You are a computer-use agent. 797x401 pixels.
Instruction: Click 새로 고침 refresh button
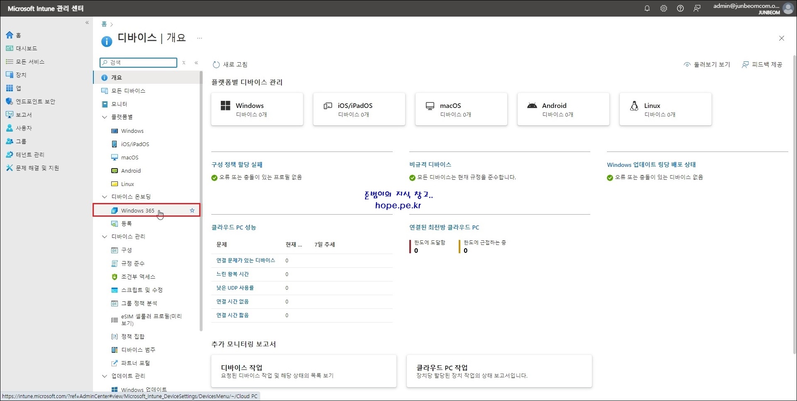pos(230,65)
